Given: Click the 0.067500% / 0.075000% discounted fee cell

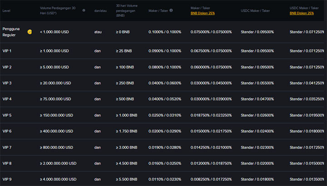Looking at the screenshot, I should click(x=211, y=51).
